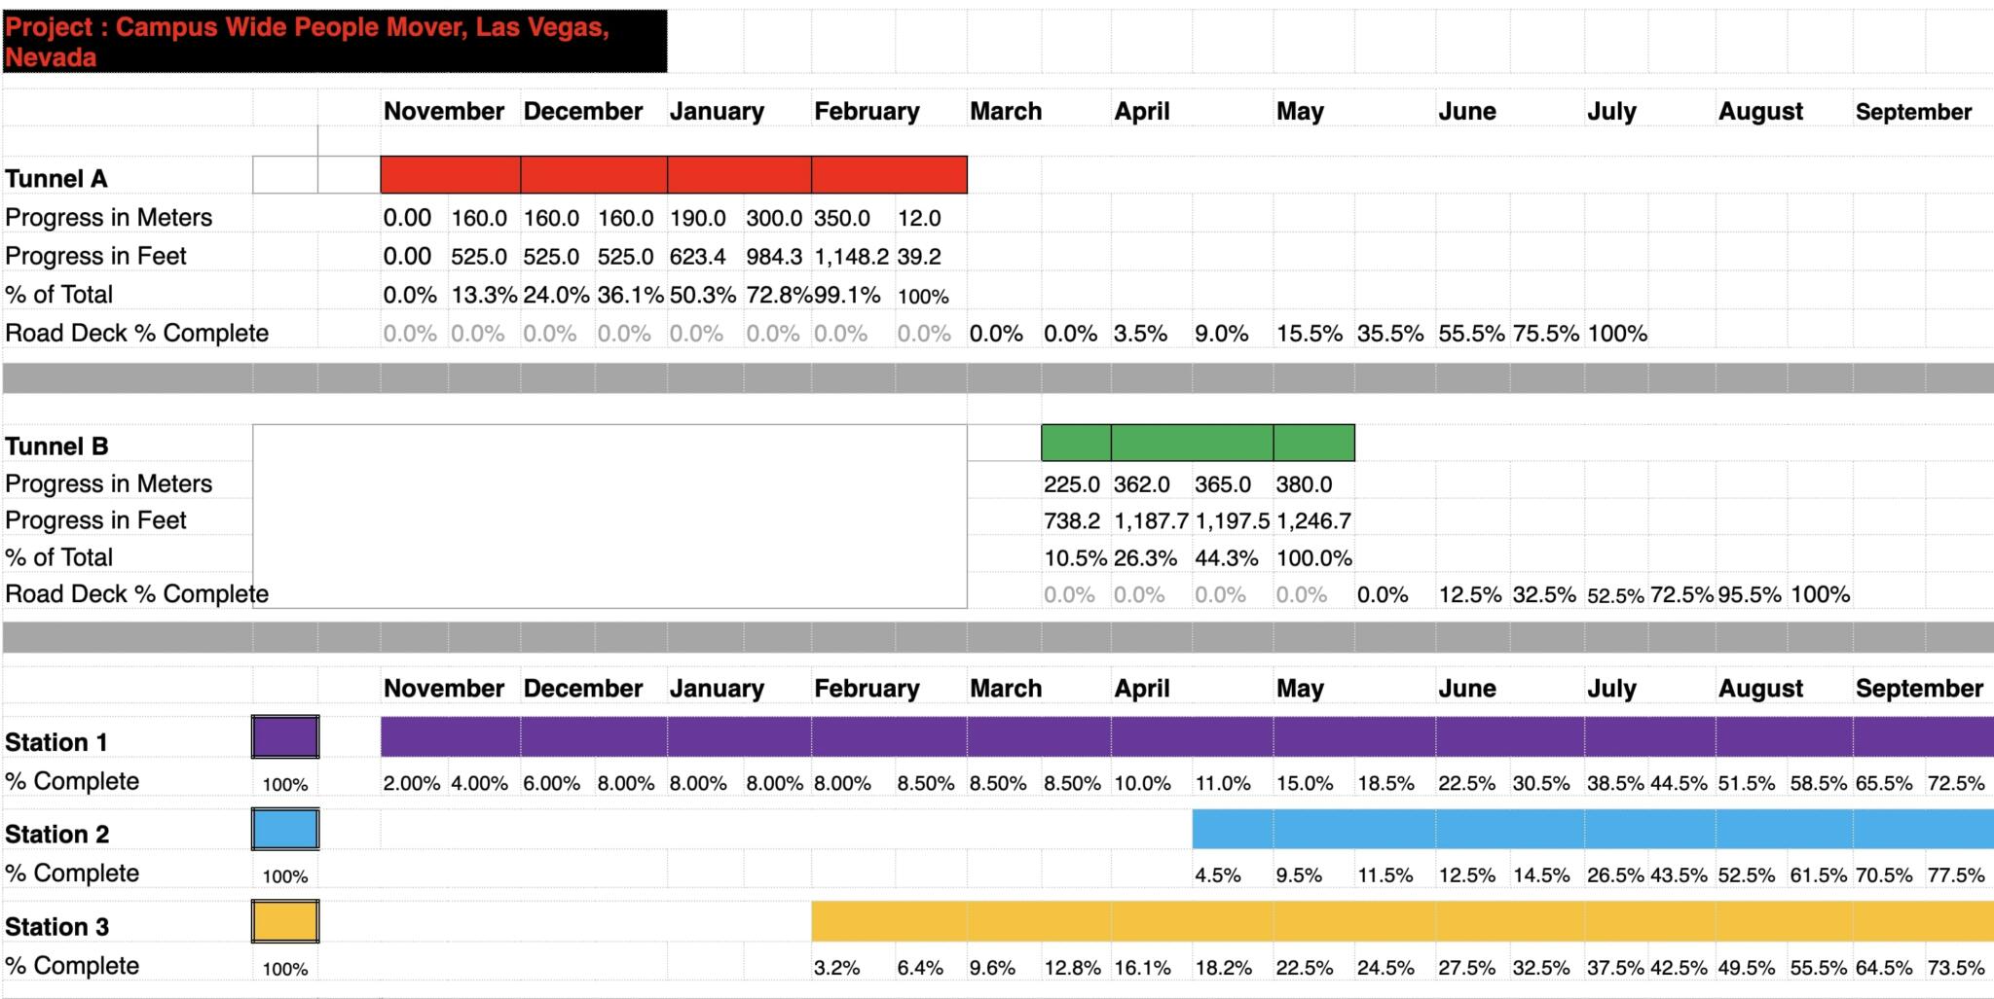
Task: Click the yellow Station 3 progress bar
Action: point(1403,921)
